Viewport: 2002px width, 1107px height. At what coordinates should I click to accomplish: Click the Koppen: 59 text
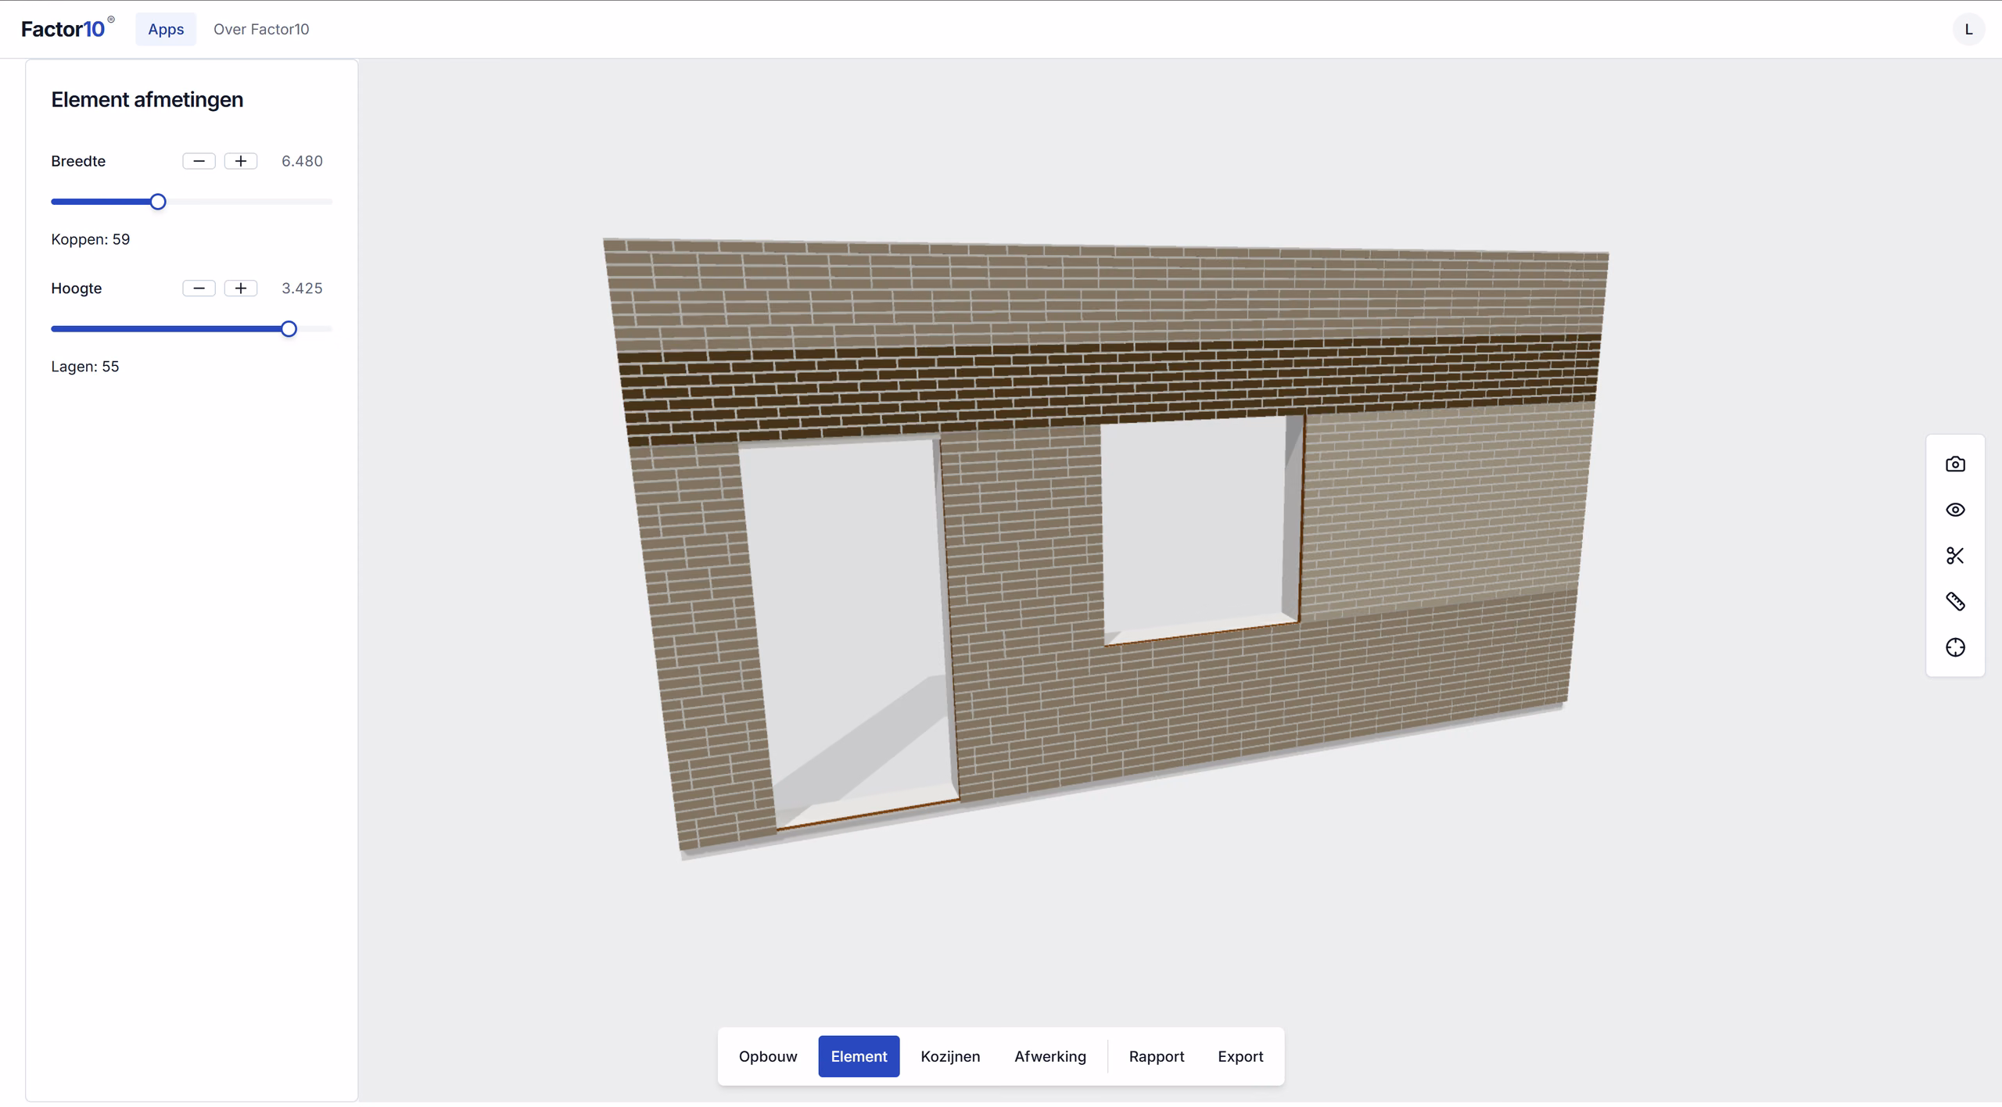point(91,239)
